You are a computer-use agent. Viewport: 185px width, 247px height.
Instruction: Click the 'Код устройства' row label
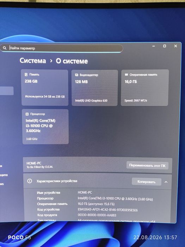(48, 210)
